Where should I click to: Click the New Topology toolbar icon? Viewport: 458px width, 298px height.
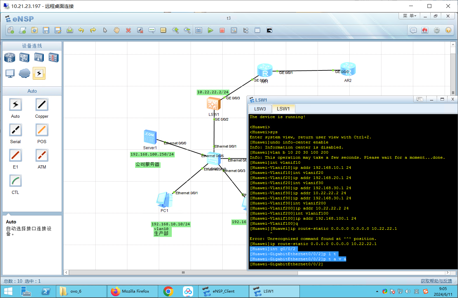(x=11, y=30)
